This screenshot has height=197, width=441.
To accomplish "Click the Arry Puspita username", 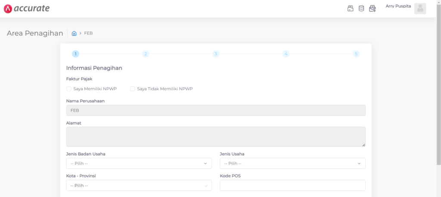I will [x=398, y=6].
